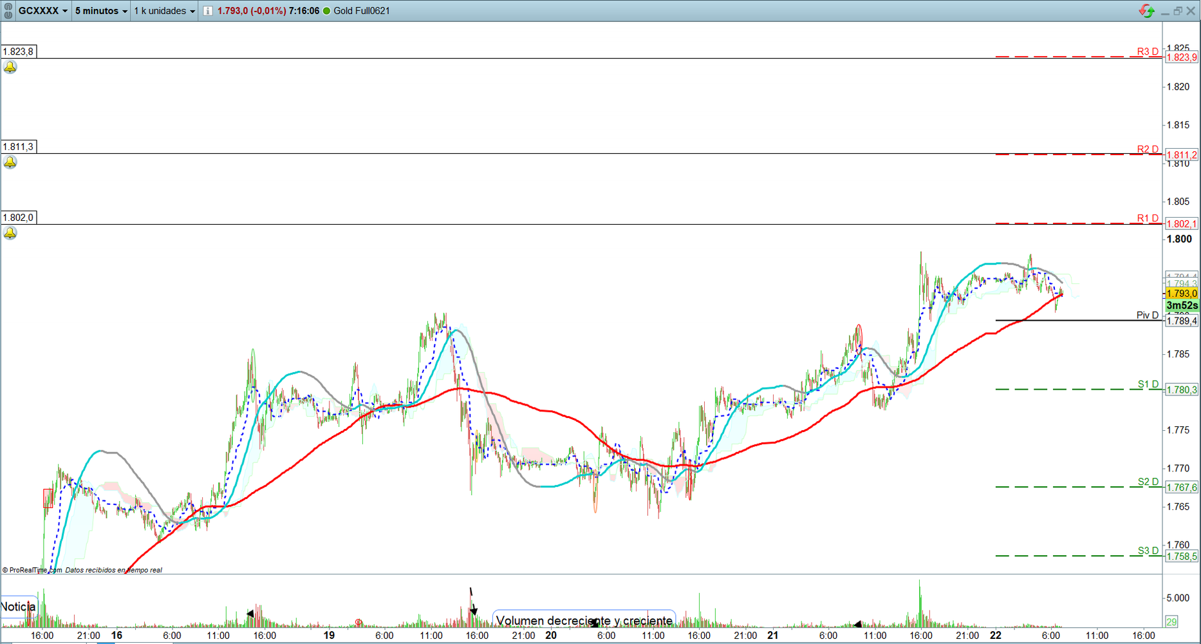The width and height of the screenshot is (1201, 644).
Task: Click the S3 D support label
Action: [1148, 551]
